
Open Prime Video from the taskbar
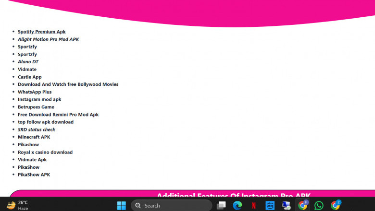270,205
